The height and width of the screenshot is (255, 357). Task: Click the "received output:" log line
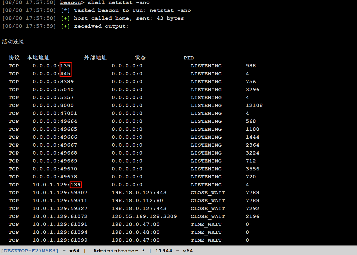point(101,26)
